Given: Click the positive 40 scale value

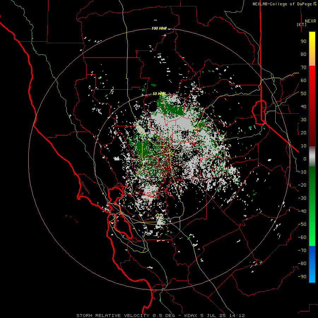Looking at the screenshot, I should click(x=304, y=106).
